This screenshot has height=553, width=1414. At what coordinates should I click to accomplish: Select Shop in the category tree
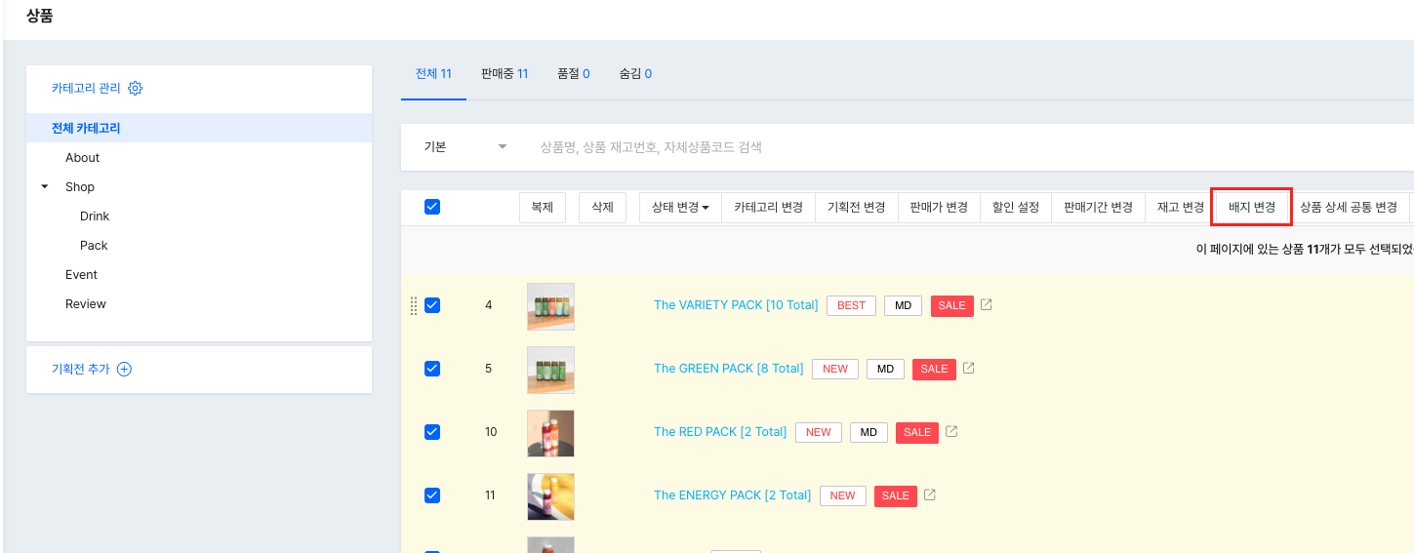point(80,187)
